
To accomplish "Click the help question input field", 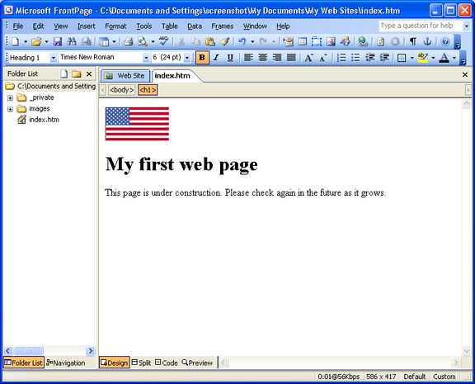I will (421, 26).
